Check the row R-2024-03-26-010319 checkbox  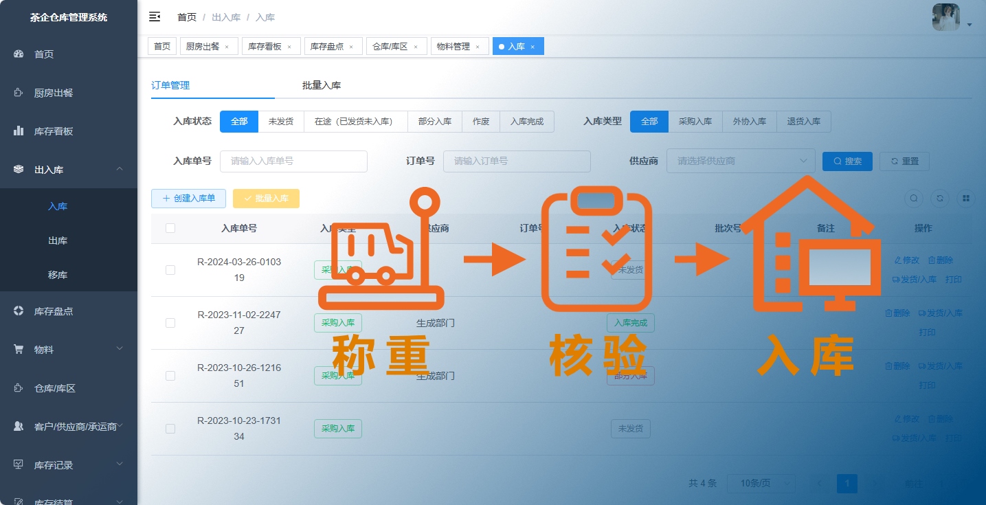point(170,270)
